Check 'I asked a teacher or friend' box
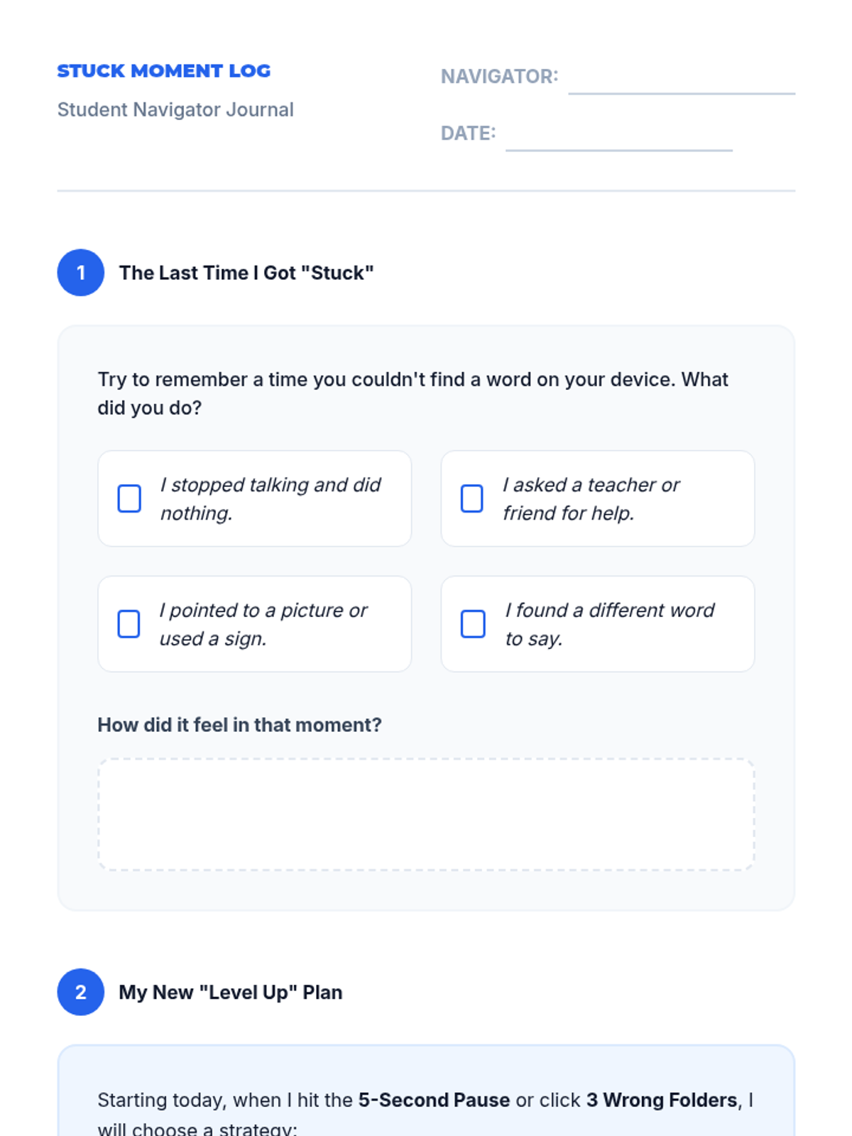Image resolution: width=852 pixels, height=1136 pixels. tap(472, 498)
